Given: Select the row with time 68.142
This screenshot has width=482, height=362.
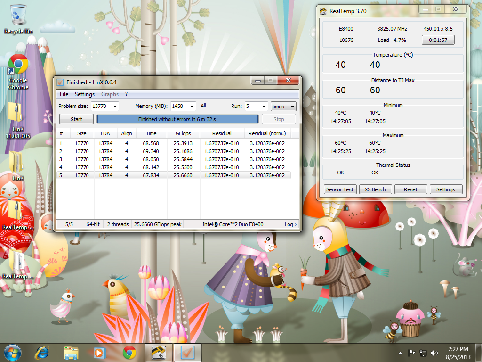Looking at the screenshot, I should point(174,167).
